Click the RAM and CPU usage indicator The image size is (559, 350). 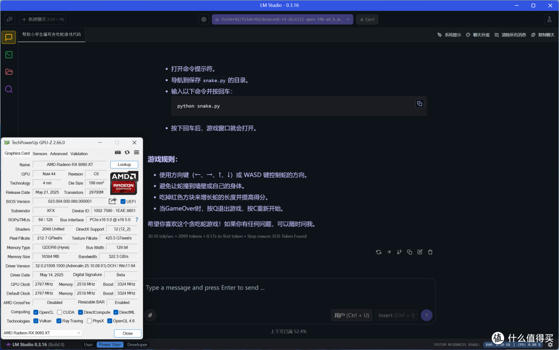coord(514,345)
